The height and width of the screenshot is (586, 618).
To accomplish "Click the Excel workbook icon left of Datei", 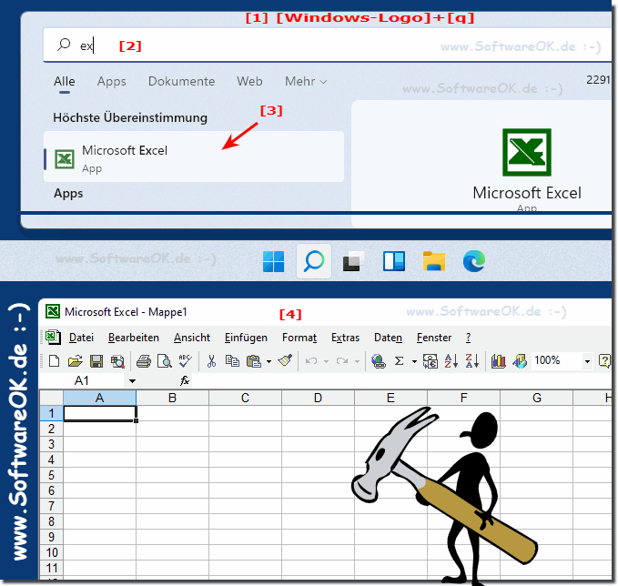I will coord(53,338).
